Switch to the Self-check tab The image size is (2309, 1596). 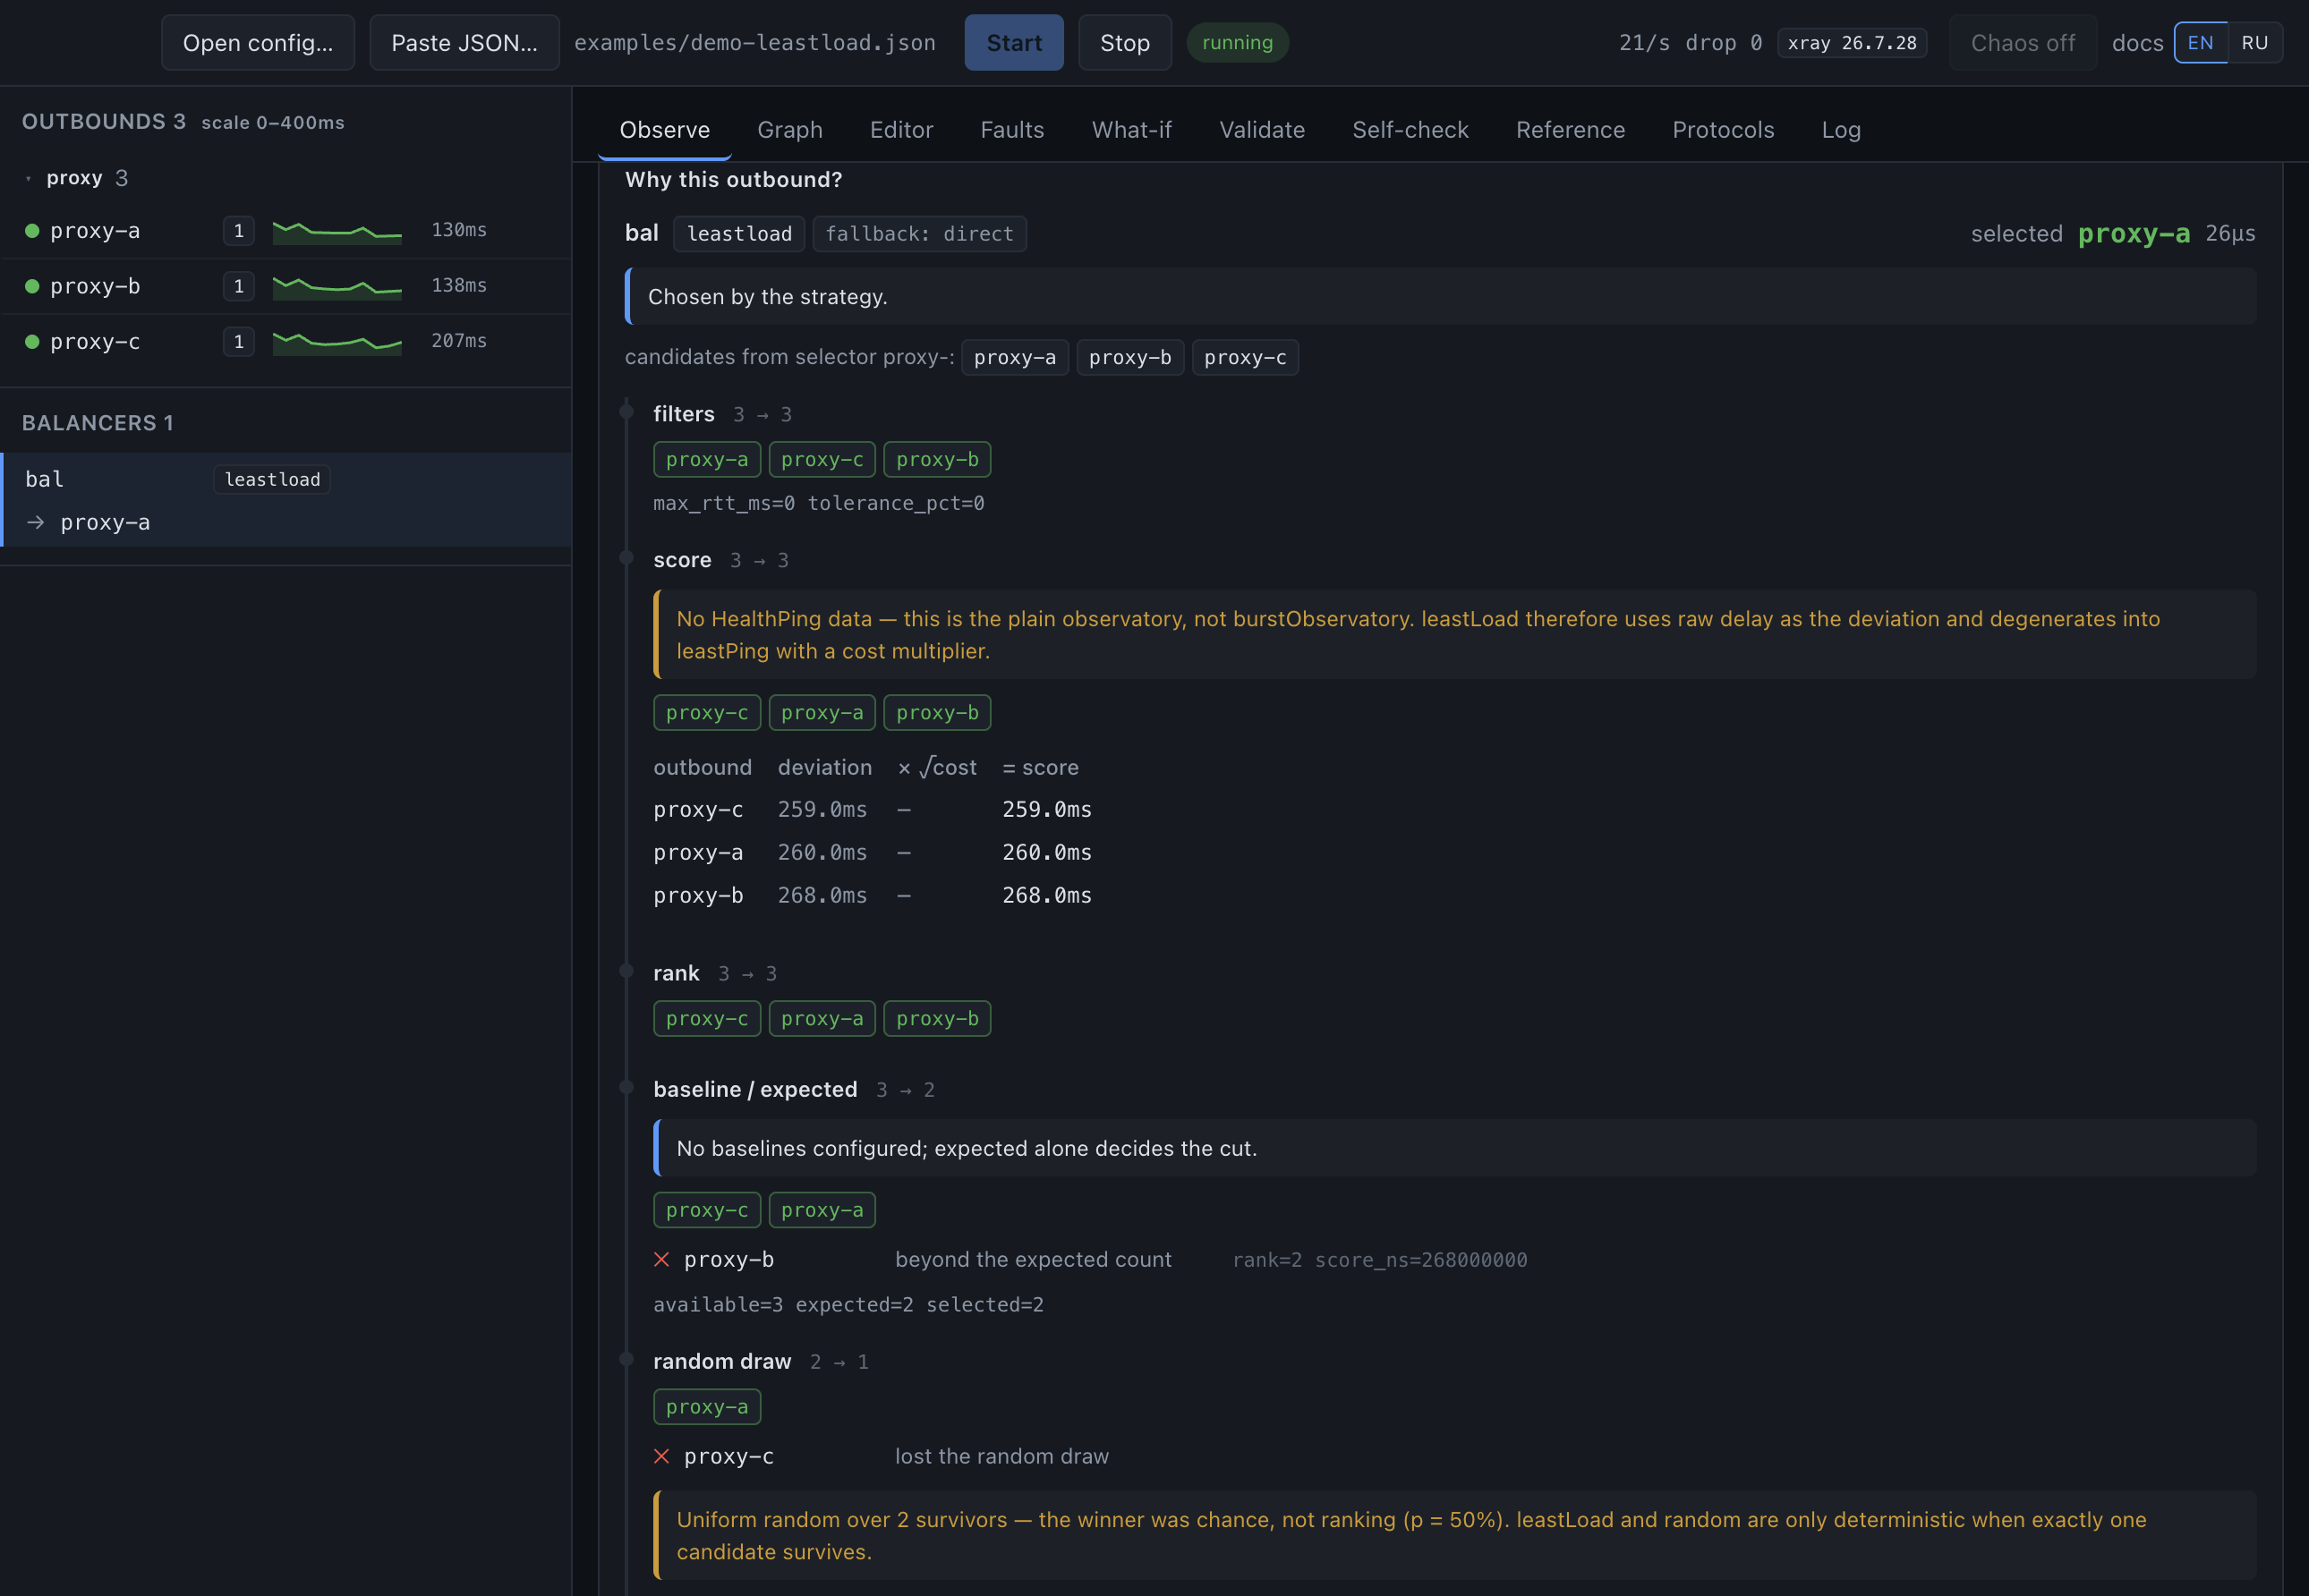point(1410,130)
